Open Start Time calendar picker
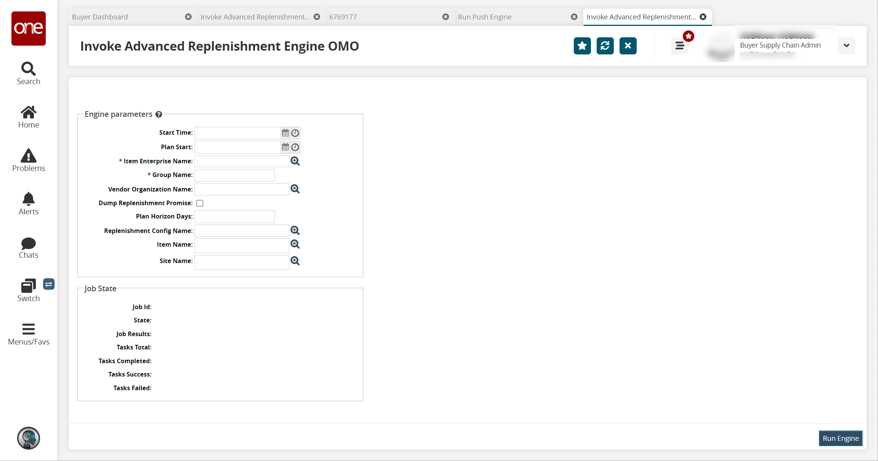The height and width of the screenshot is (461, 878). (x=285, y=133)
